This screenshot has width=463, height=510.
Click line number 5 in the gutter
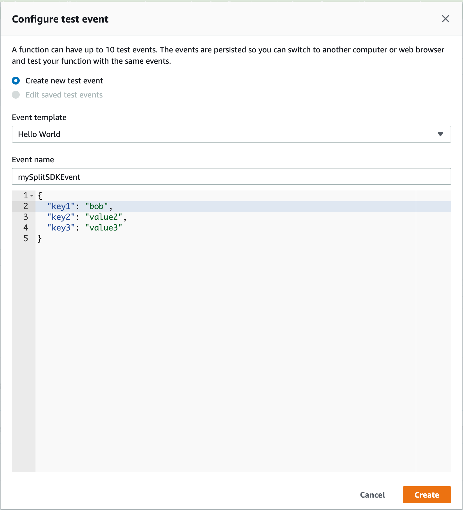point(26,238)
